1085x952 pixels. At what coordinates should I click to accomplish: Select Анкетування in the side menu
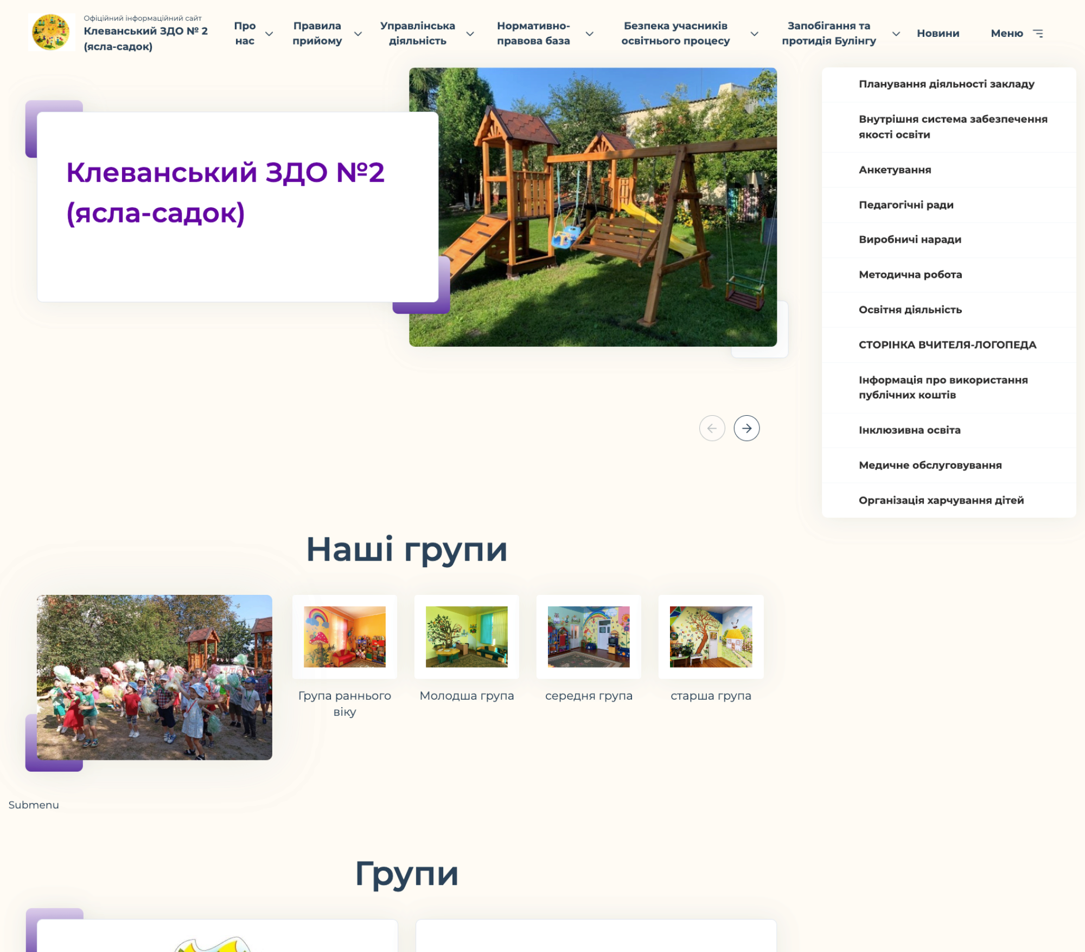895,170
